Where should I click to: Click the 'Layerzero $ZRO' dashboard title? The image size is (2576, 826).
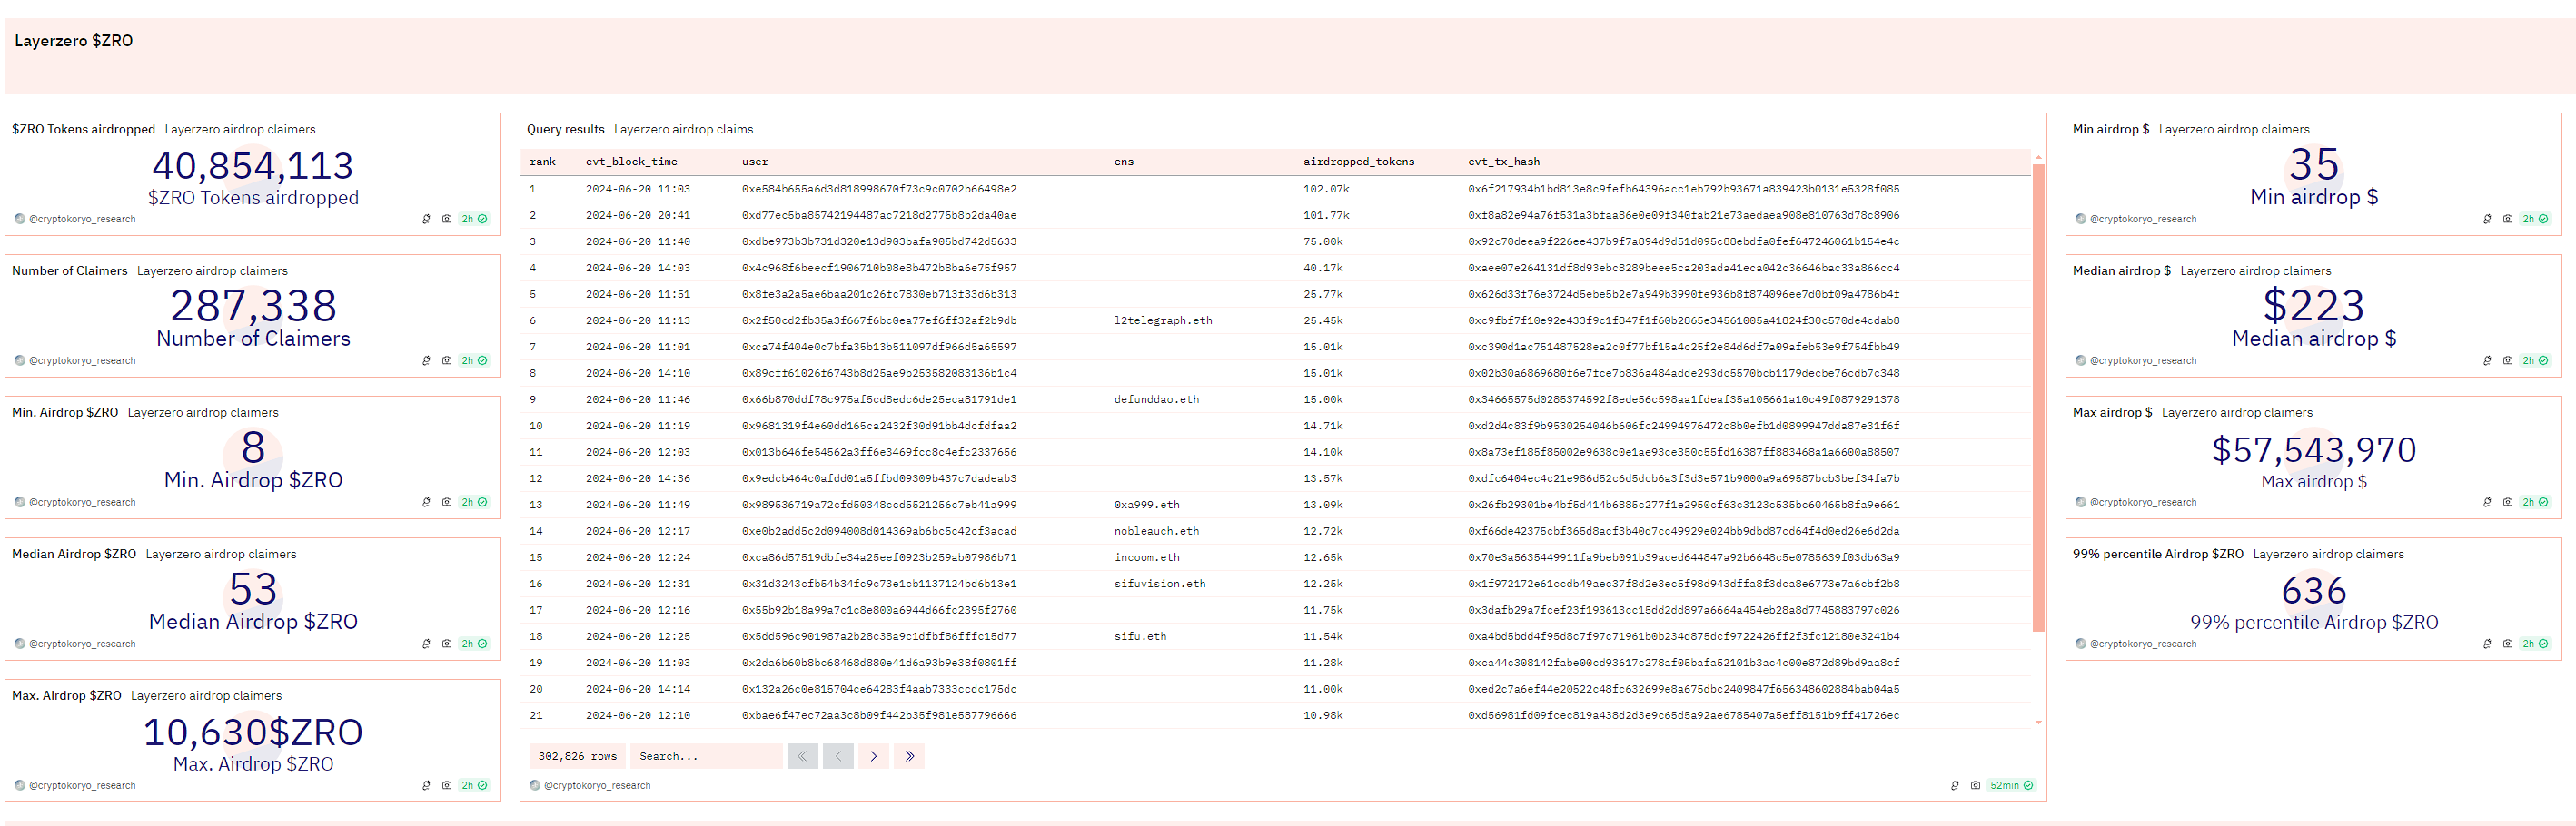coord(73,41)
